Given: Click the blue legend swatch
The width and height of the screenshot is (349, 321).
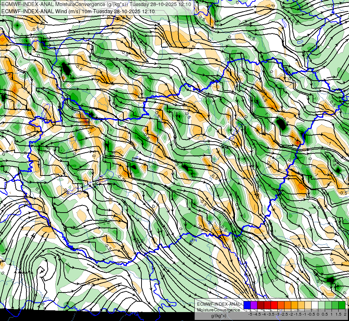Looking at the screenshot, I should (x=247, y=305).
